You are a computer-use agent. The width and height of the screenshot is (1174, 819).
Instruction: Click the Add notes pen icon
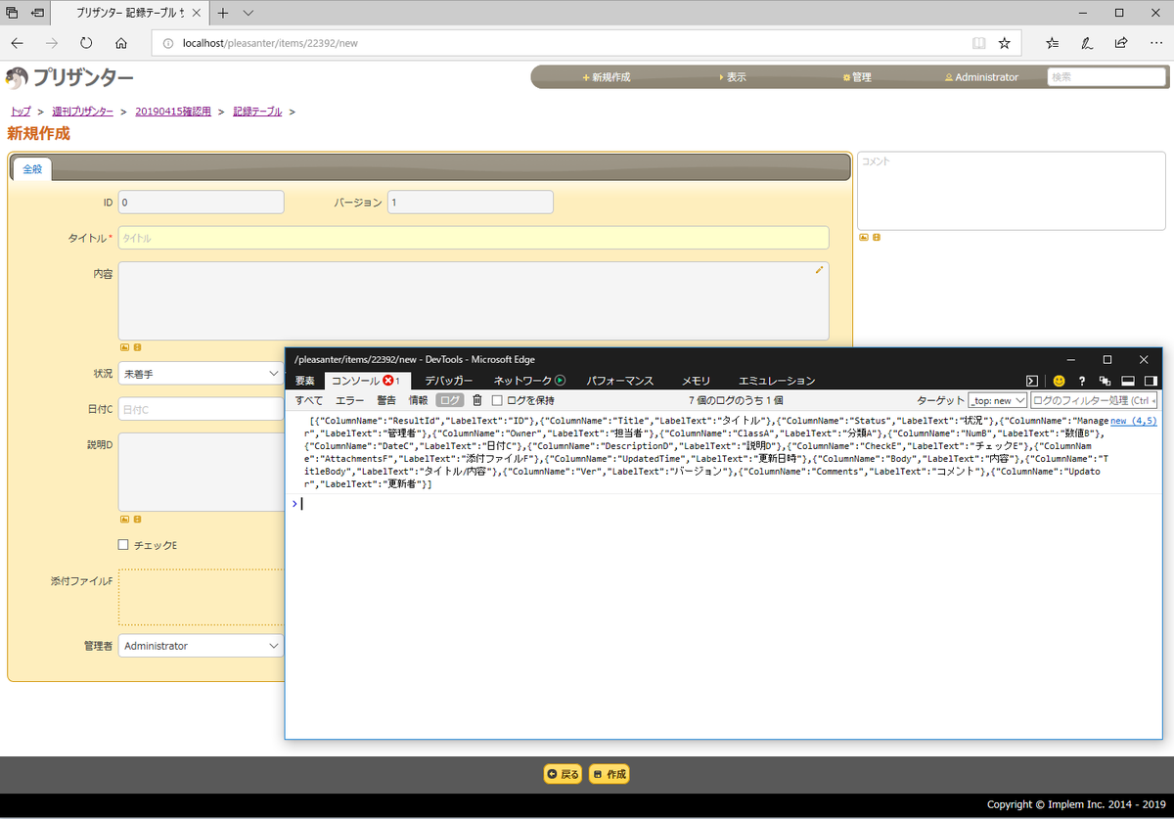[x=1087, y=43]
